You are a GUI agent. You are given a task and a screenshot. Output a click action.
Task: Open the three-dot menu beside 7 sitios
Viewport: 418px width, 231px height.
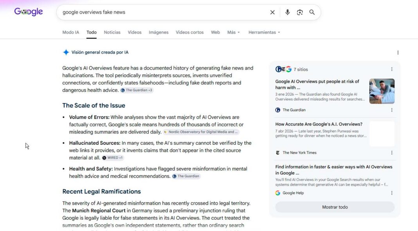pyautogui.click(x=392, y=69)
